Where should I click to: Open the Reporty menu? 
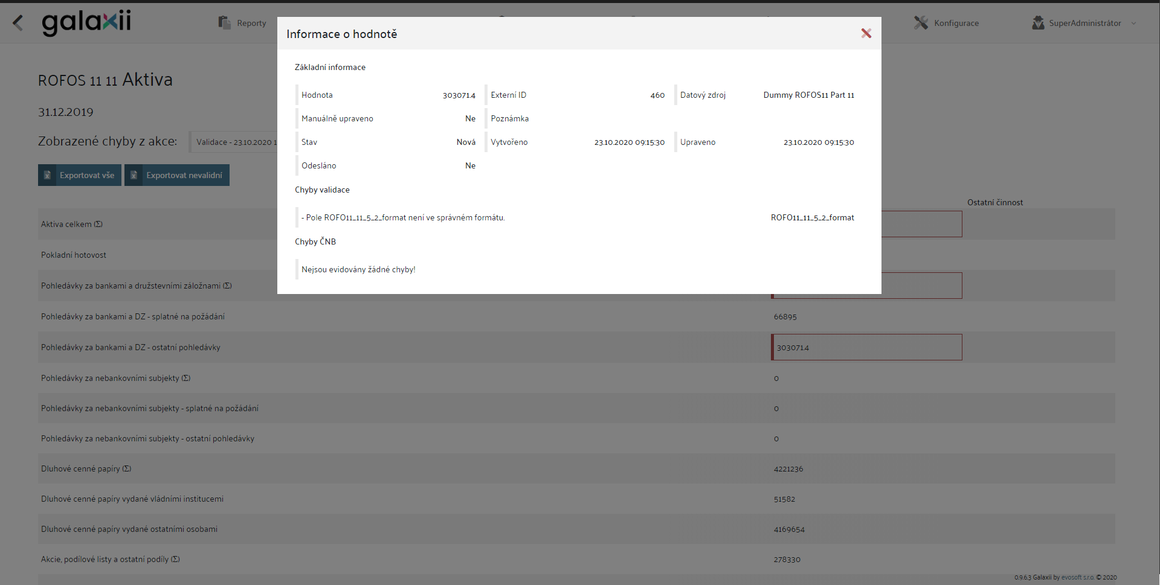251,23
